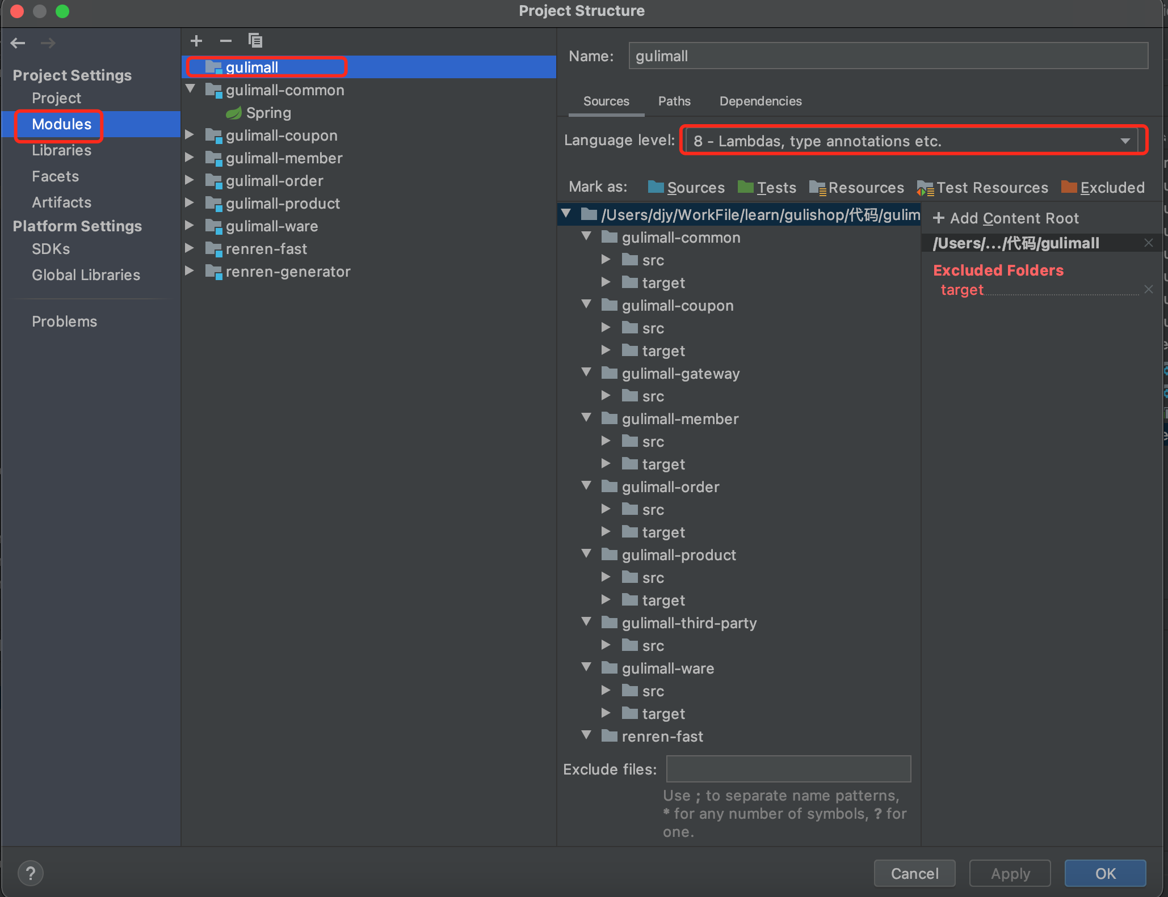This screenshot has height=897, width=1168.
Task: Mark as Test Resources icon
Action: coord(925,188)
